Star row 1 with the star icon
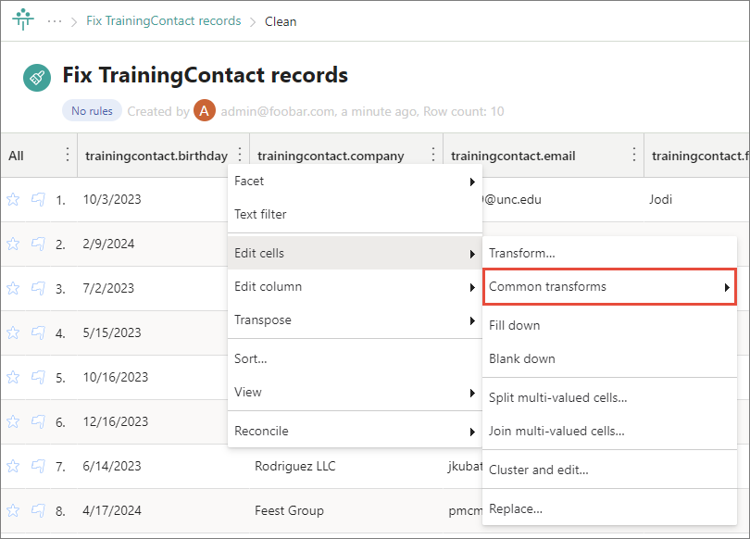Image resolution: width=750 pixels, height=539 pixels. [x=13, y=199]
